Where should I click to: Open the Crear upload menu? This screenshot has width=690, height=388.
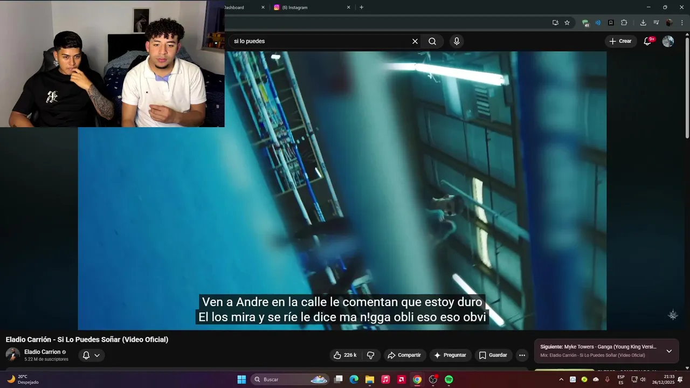coord(620,41)
